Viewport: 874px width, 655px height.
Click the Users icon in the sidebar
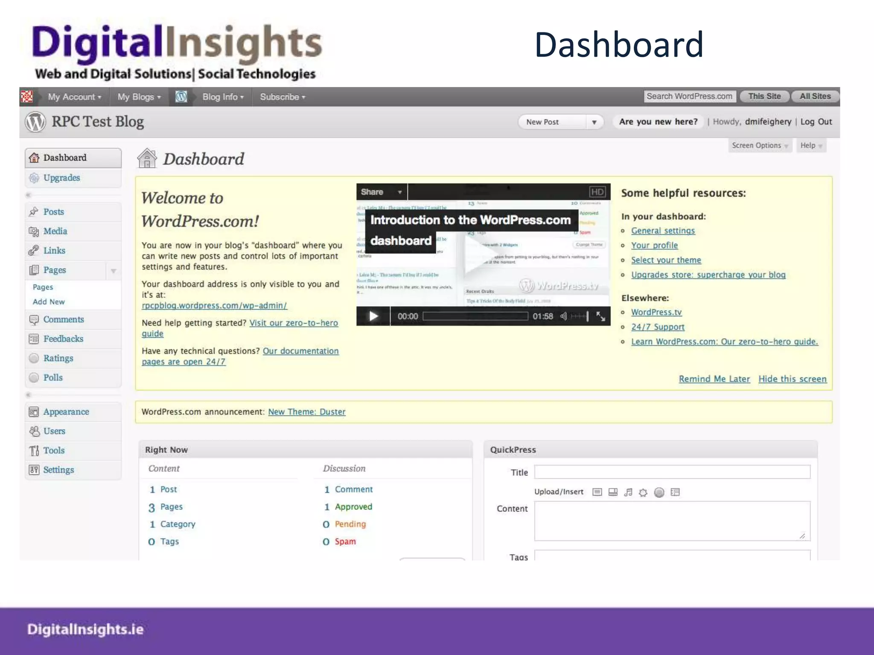pyautogui.click(x=34, y=432)
